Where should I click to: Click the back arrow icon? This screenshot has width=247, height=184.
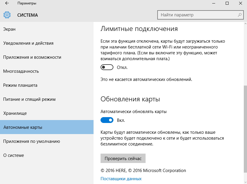tap(7, 4)
